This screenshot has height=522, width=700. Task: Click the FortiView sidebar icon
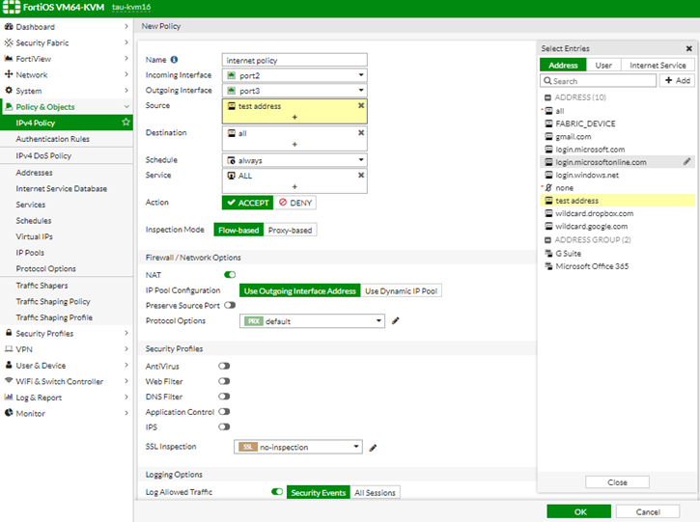[9, 59]
